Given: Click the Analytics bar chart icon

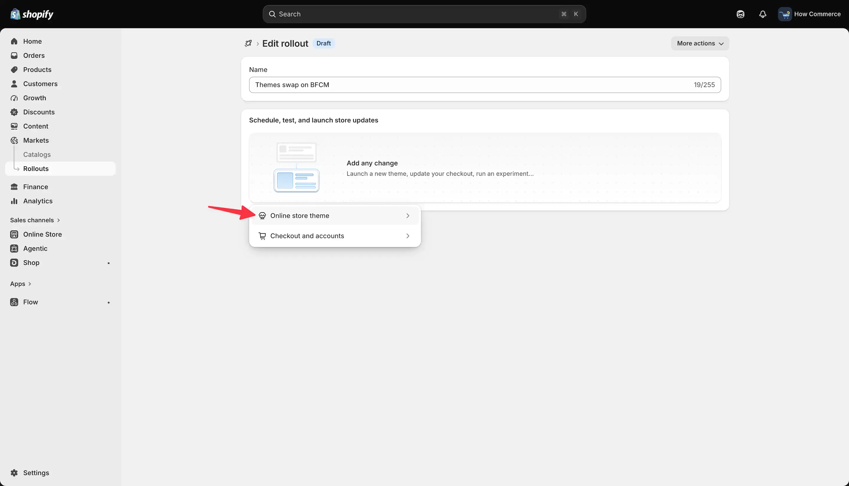Looking at the screenshot, I should 14,201.
